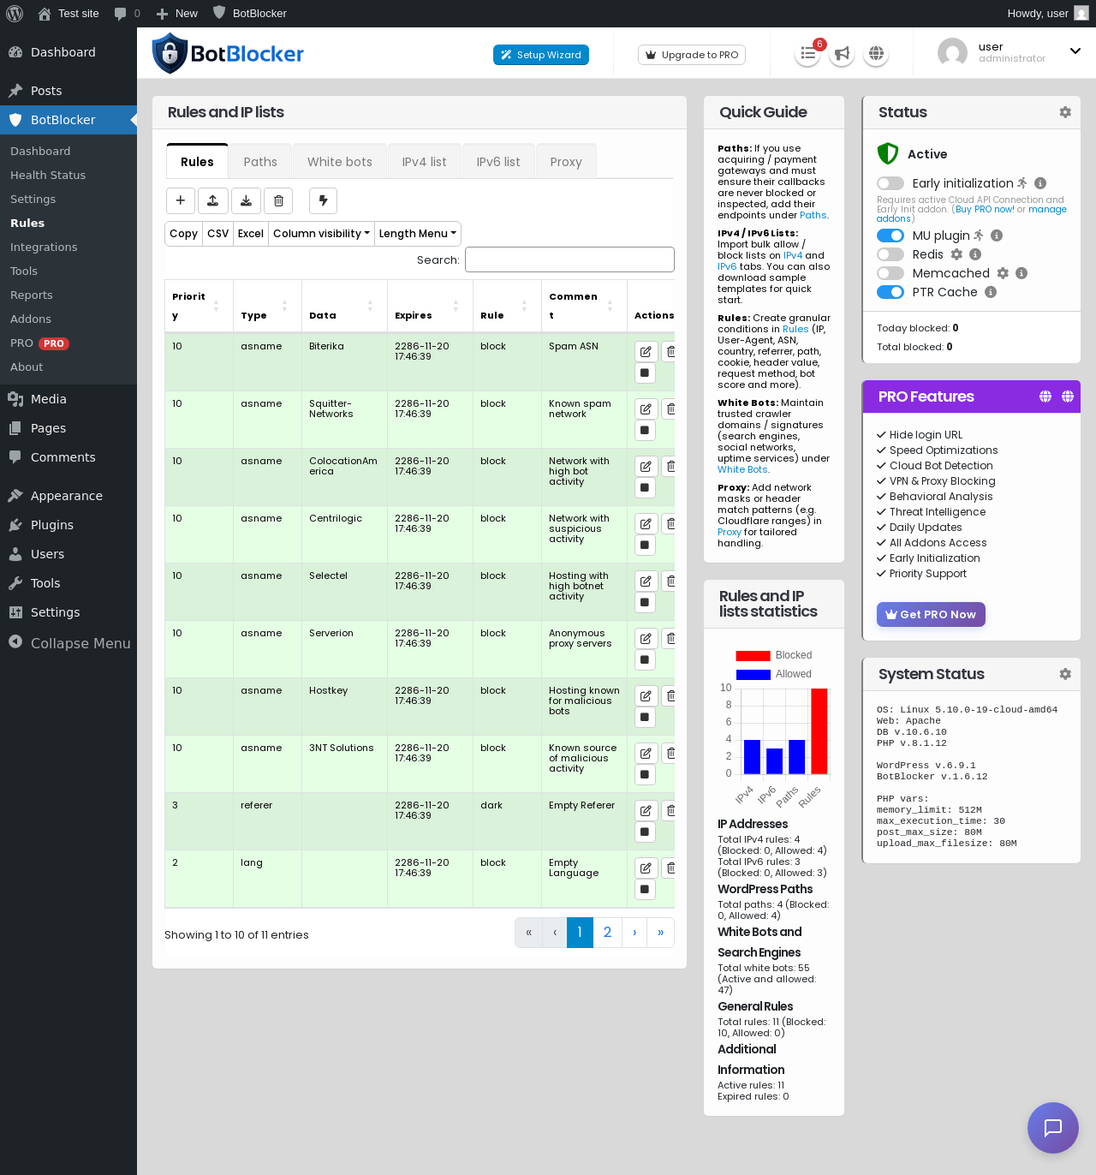This screenshot has height=1175, width=1096.
Task: Show info for PTR Cache
Action: pos(991,292)
